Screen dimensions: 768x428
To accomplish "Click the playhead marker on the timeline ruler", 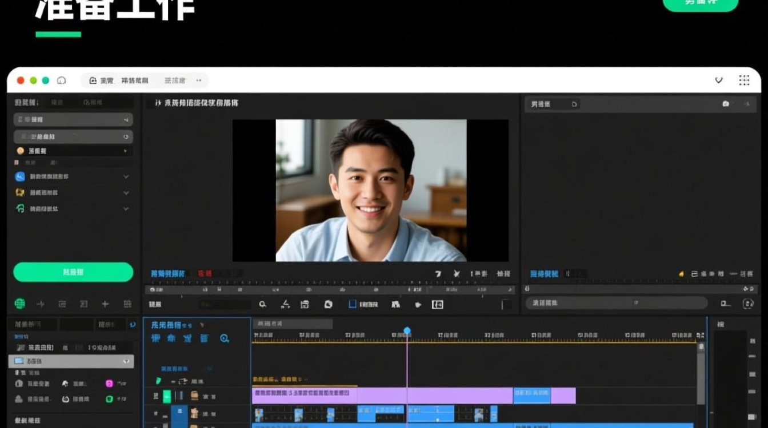I will [x=407, y=331].
